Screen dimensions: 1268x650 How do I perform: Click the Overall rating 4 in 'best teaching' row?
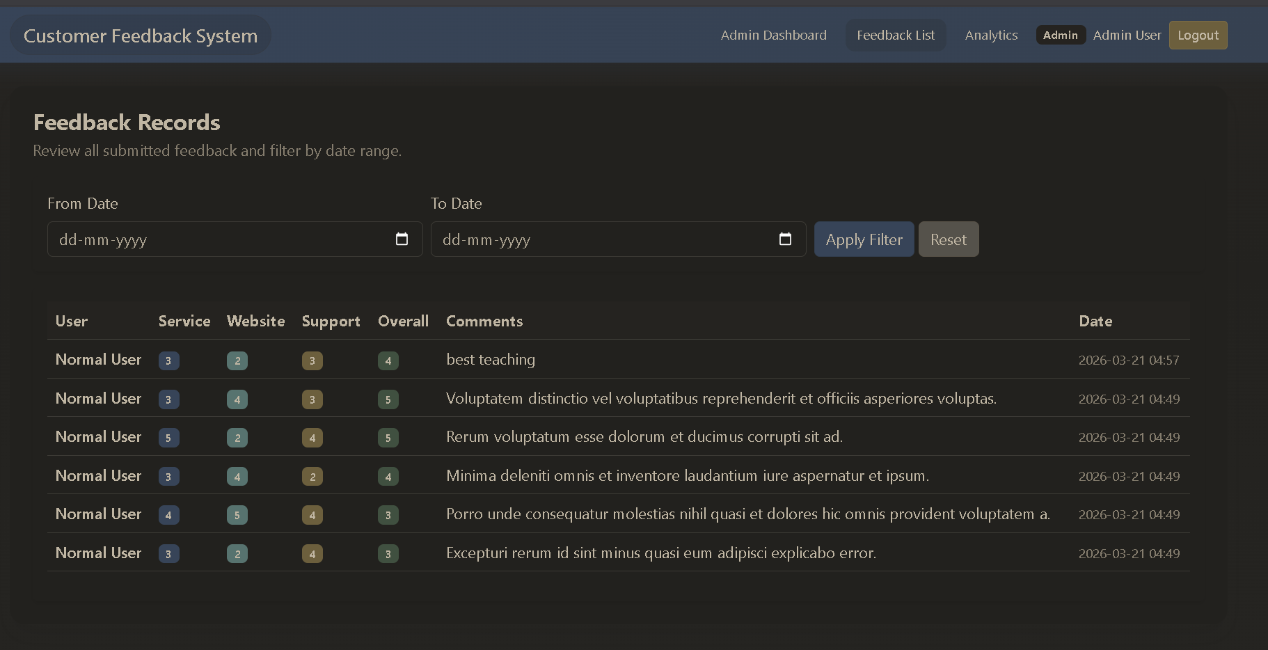point(388,360)
